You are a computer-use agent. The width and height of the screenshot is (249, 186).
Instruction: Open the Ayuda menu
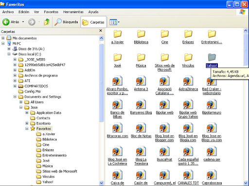tap(93, 12)
